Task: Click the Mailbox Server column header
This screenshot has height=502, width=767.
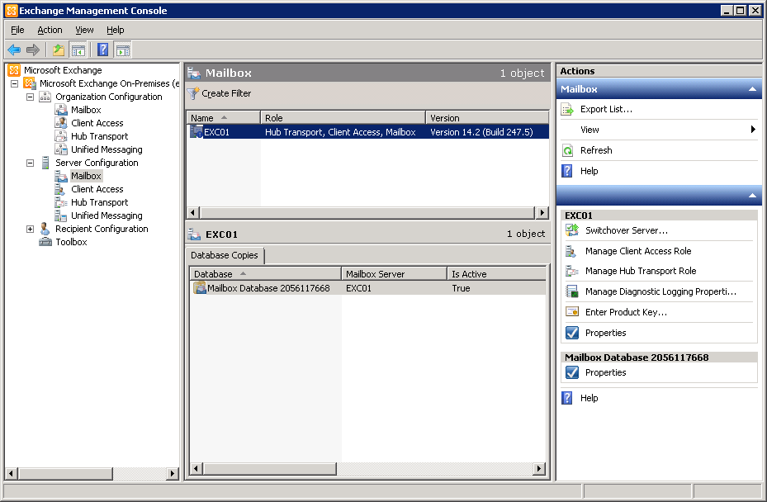Action: click(395, 274)
